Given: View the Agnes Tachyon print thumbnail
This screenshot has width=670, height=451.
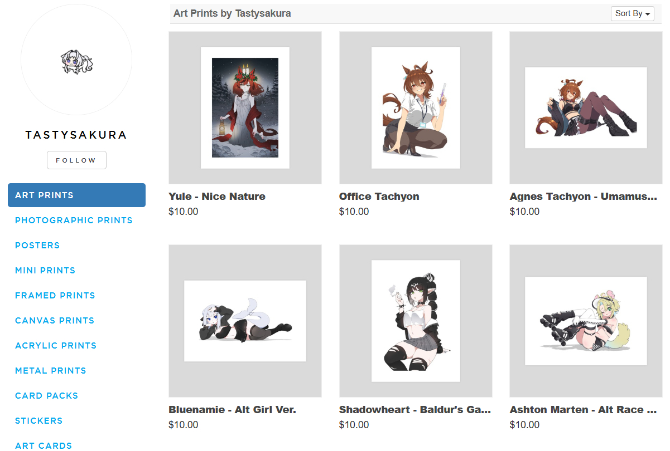Looking at the screenshot, I should tap(586, 108).
